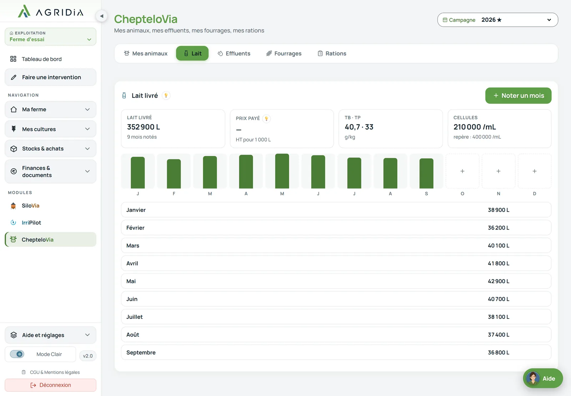Click the milk bottle icon beside Lait livré
The width and height of the screenshot is (571, 396).
[124, 96]
